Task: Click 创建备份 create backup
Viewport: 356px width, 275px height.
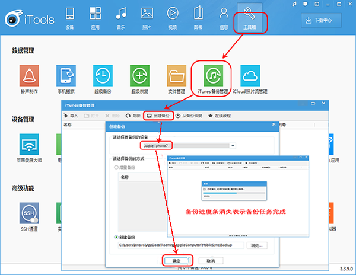Action: [158, 116]
